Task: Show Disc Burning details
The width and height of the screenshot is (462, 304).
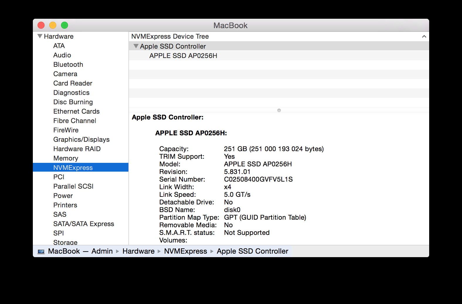Action: pyautogui.click(x=73, y=102)
